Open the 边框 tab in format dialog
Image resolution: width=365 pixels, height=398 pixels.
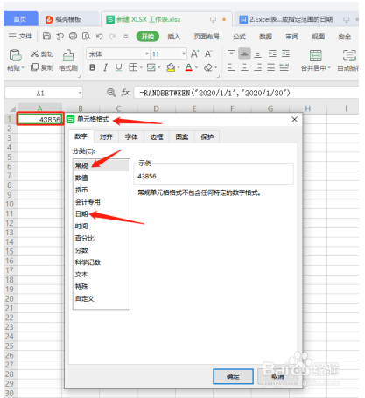coord(157,136)
